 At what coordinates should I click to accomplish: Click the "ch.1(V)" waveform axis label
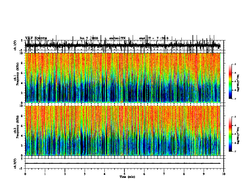[x=15, y=45]
